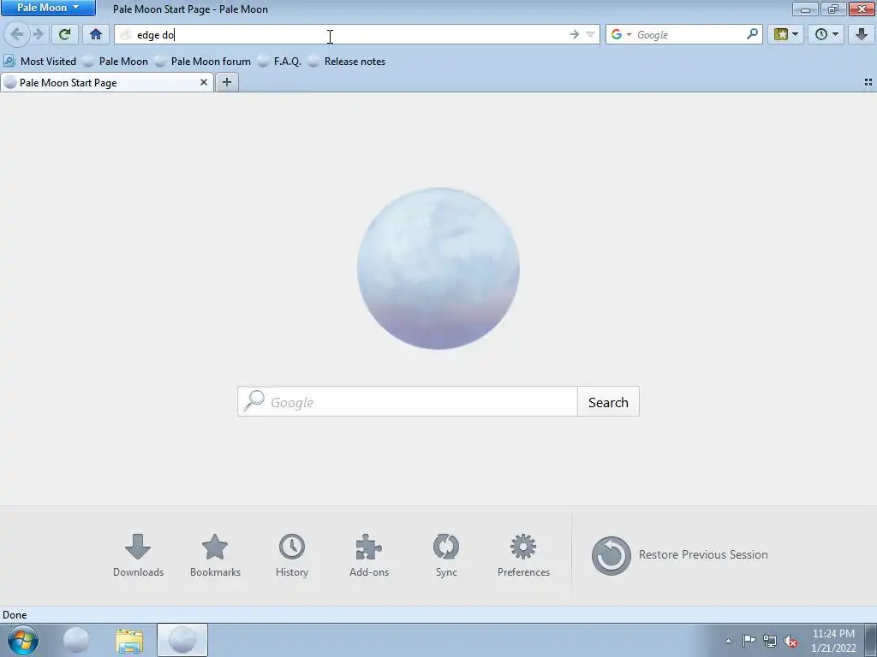Focus the start page Google search box
This screenshot has height=657, width=877.
pos(407,402)
